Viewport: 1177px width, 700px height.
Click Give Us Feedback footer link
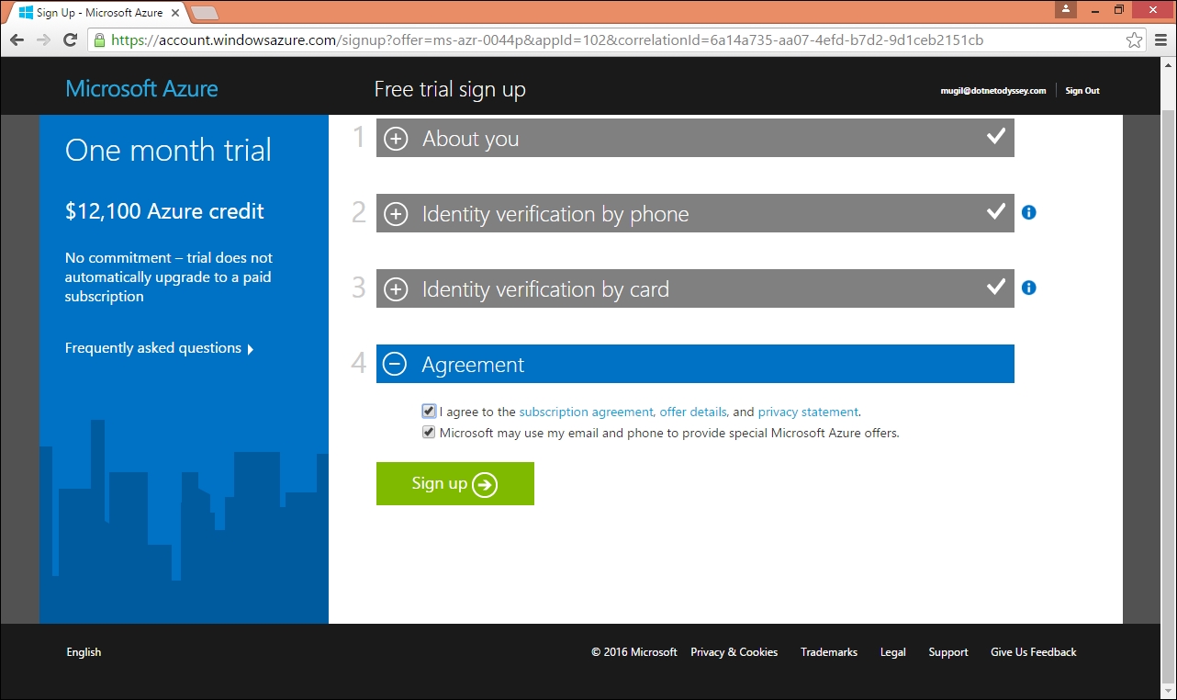point(1034,652)
